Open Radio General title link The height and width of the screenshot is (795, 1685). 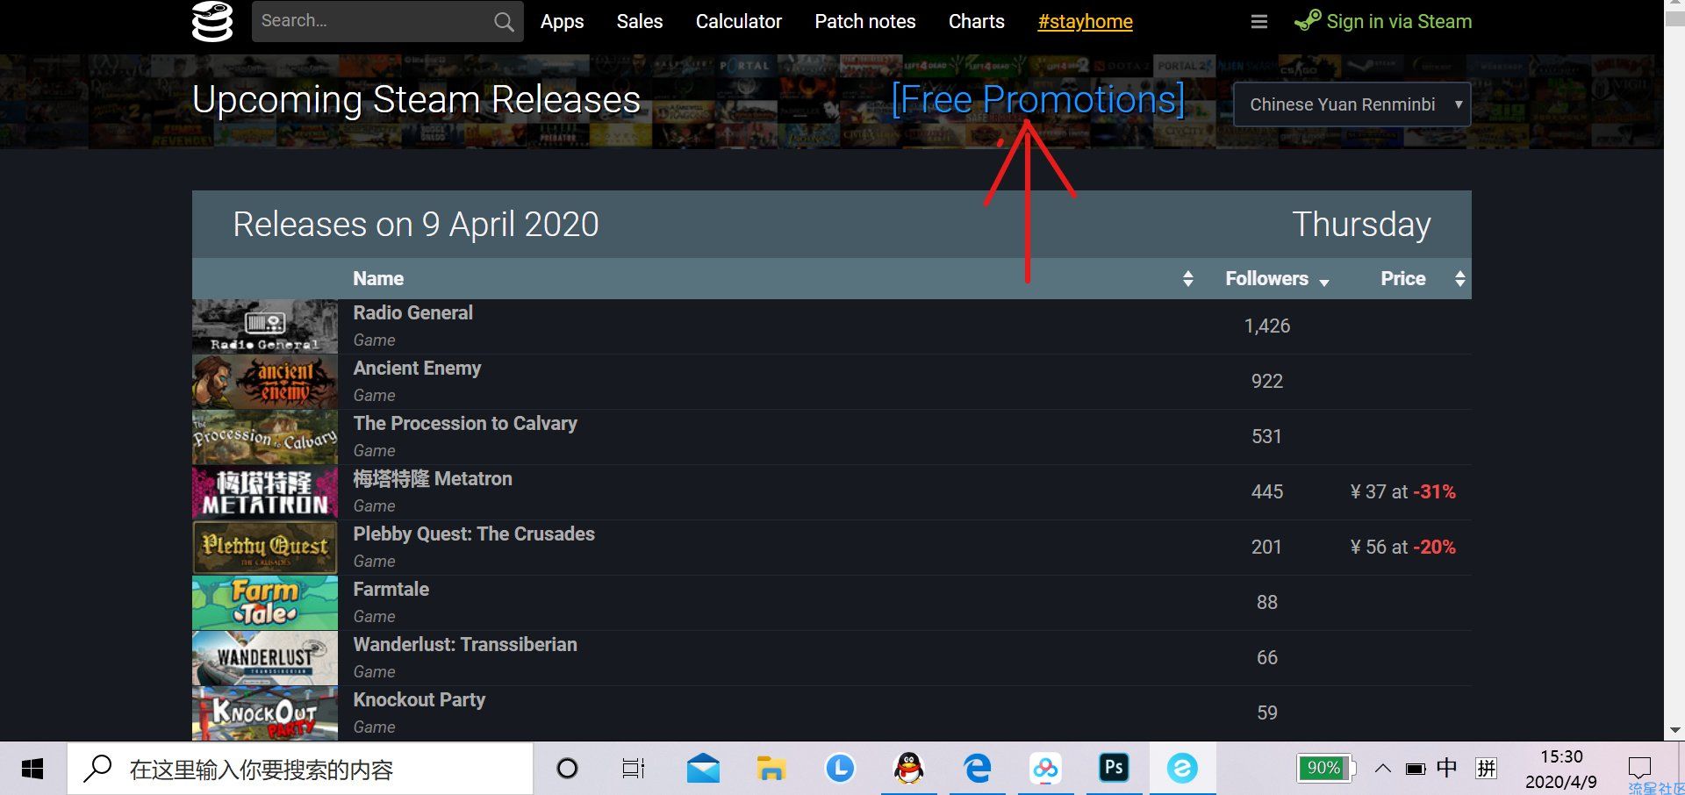pos(412,312)
